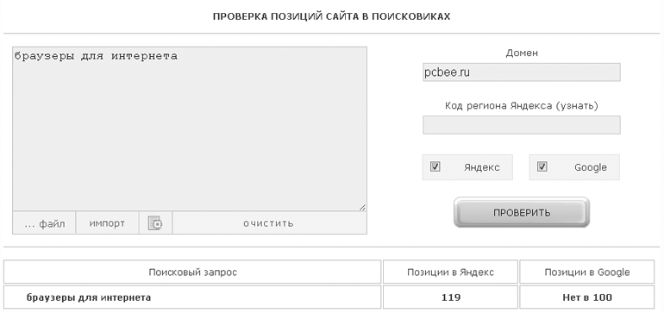Click the Google label next to checkbox
The height and width of the screenshot is (313, 664).
click(591, 167)
